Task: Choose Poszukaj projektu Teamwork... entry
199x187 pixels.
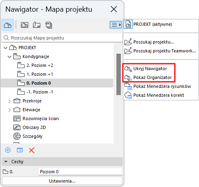Action: click(161, 51)
